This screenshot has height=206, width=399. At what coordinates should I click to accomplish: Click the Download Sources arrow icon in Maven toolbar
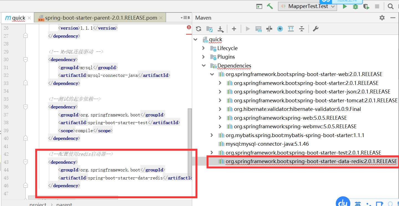pos(220,29)
